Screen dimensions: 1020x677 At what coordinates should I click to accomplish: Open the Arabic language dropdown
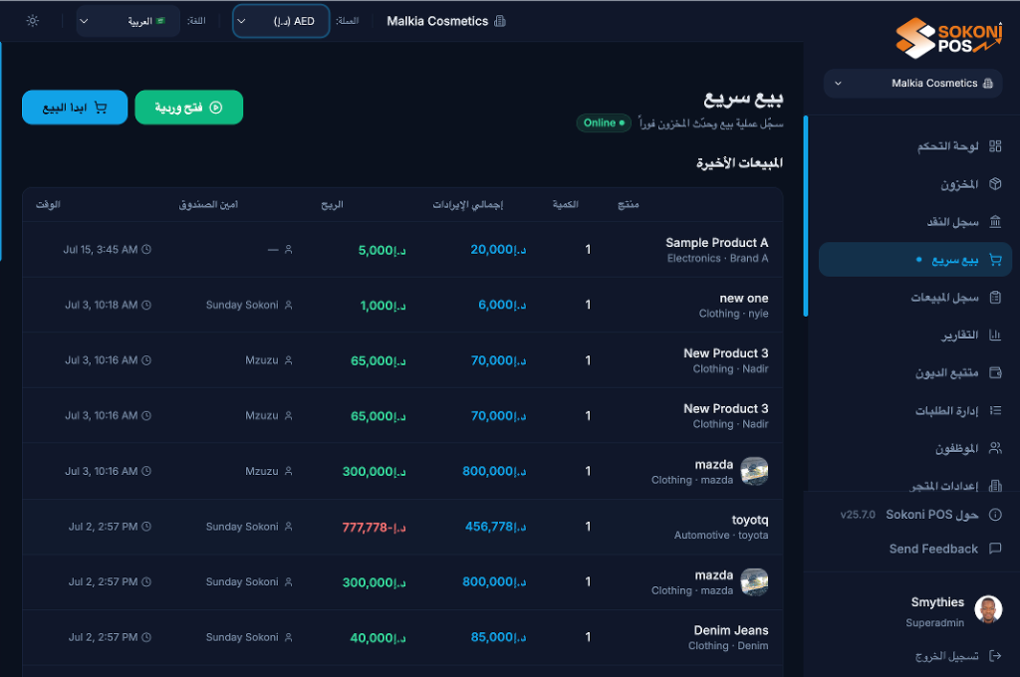[x=127, y=21]
